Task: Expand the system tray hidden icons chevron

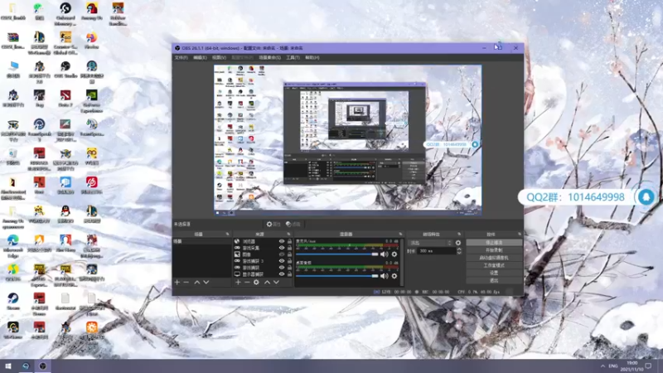Action: point(603,366)
